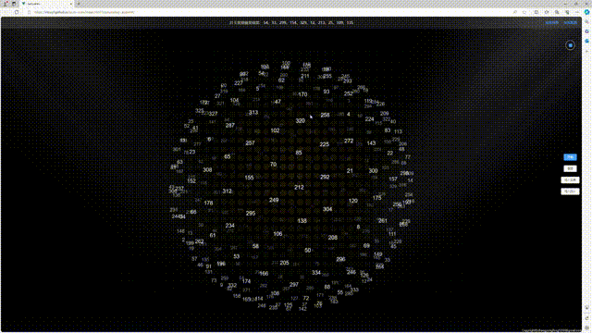Select number 252 in the sphere

pyautogui.click(x=349, y=93)
